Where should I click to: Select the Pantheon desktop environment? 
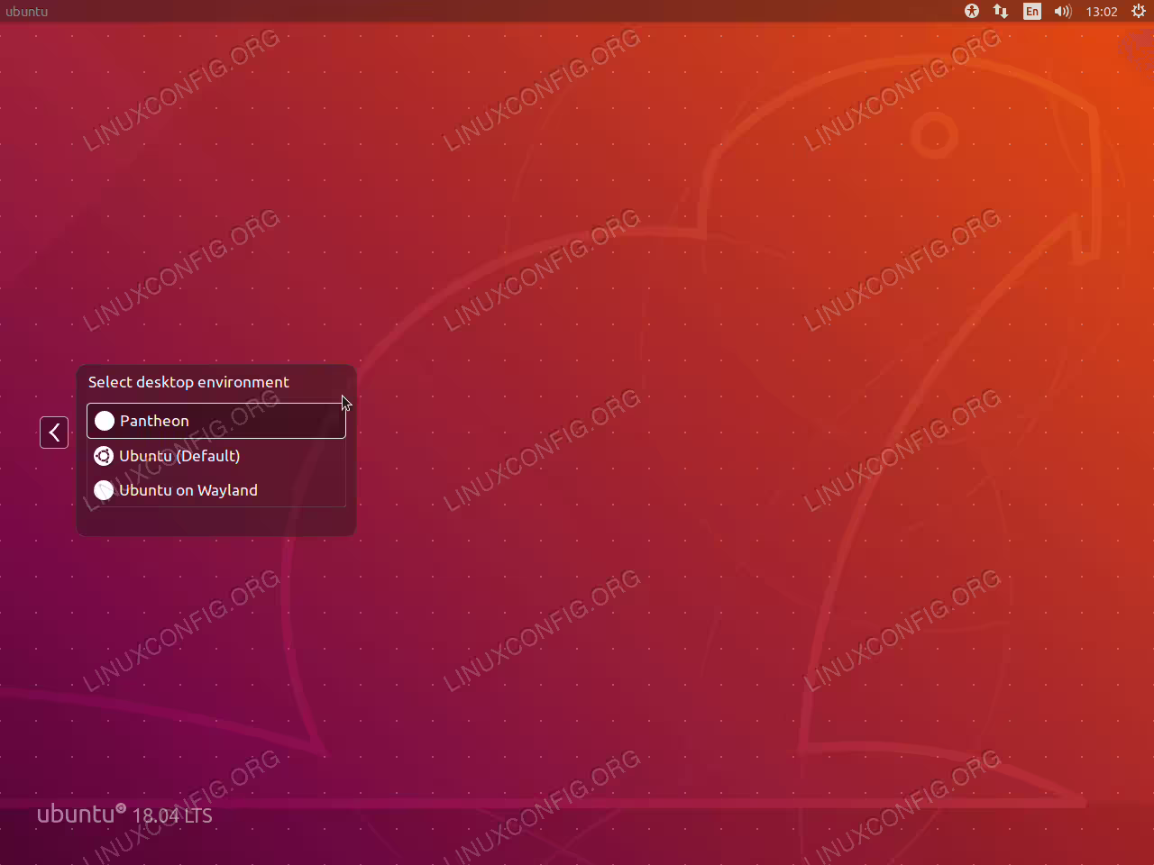[x=216, y=421]
